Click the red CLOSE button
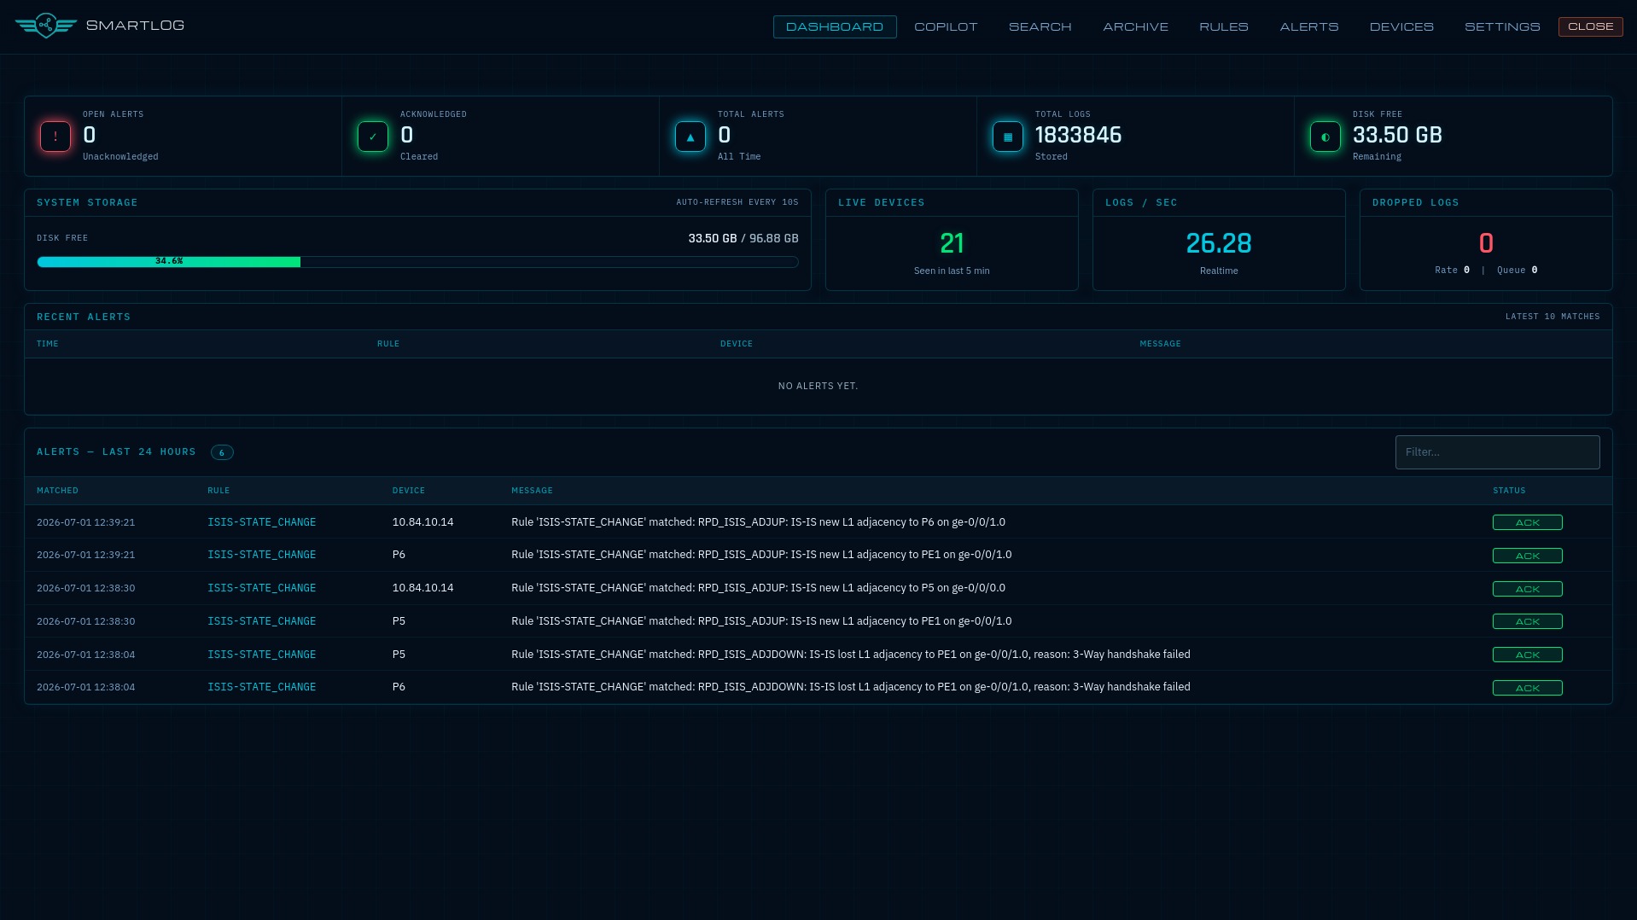 click(x=1591, y=26)
